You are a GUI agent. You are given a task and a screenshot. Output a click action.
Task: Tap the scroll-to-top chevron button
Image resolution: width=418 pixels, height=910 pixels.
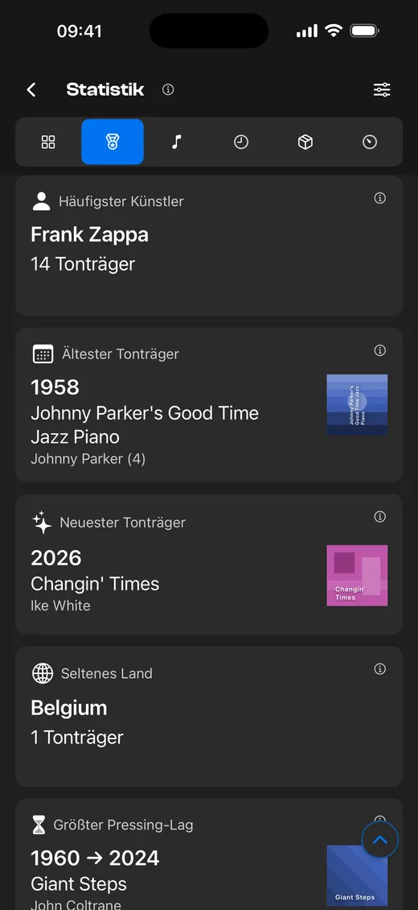point(379,839)
